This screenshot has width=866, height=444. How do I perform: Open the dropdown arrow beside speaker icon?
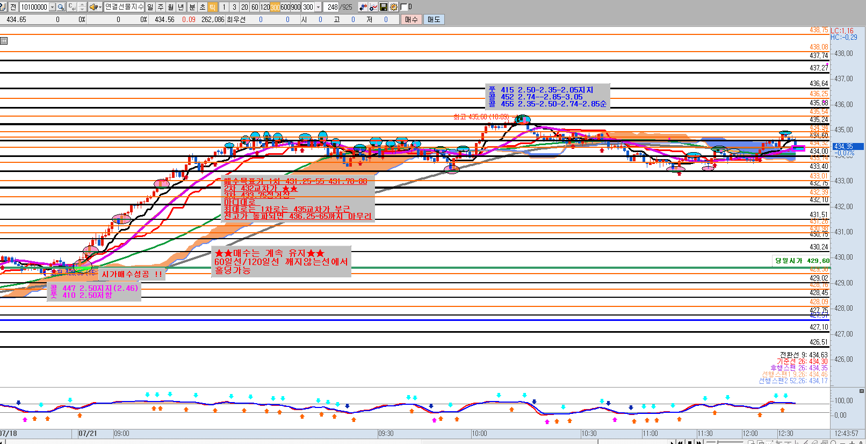pos(100,7)
